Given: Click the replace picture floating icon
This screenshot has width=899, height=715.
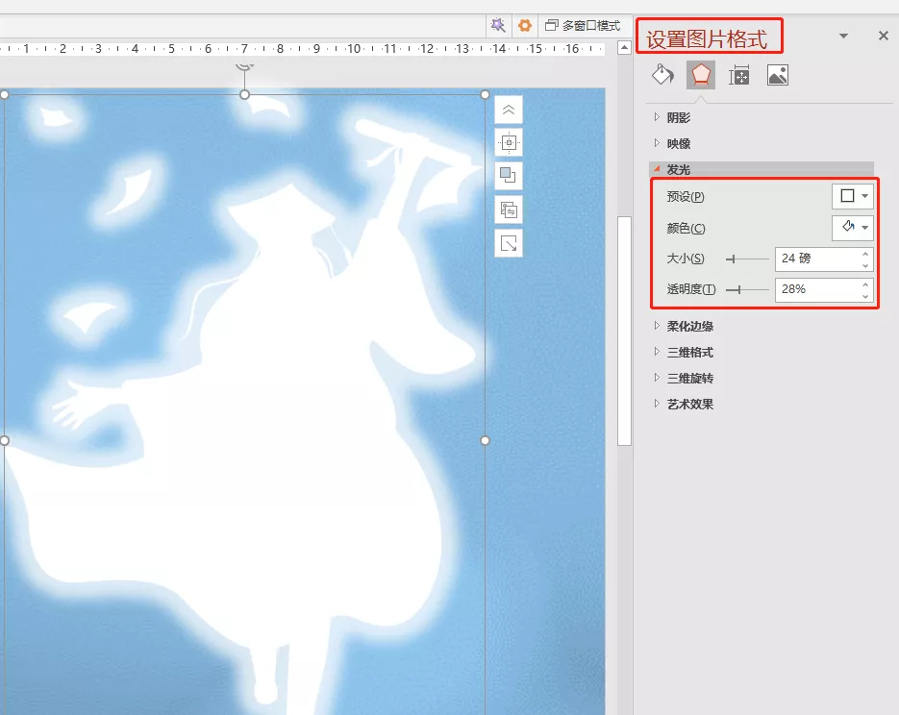Looking at the screenshot, I should [x=509, y=210].
